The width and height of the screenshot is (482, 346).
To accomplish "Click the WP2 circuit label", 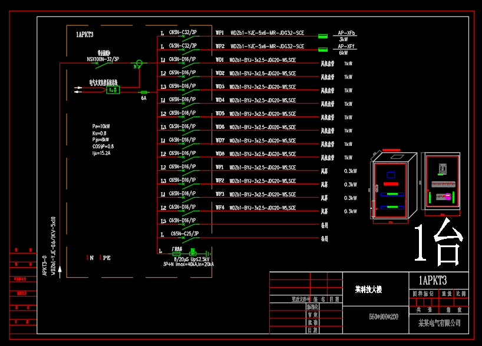I will (x=220, y=46).
